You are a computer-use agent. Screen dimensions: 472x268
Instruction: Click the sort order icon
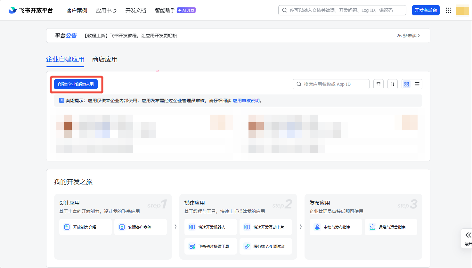[x=393, y=84]
